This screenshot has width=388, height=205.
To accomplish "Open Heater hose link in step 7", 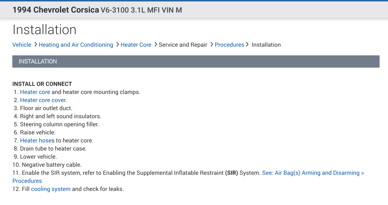I will pos(36,141).
